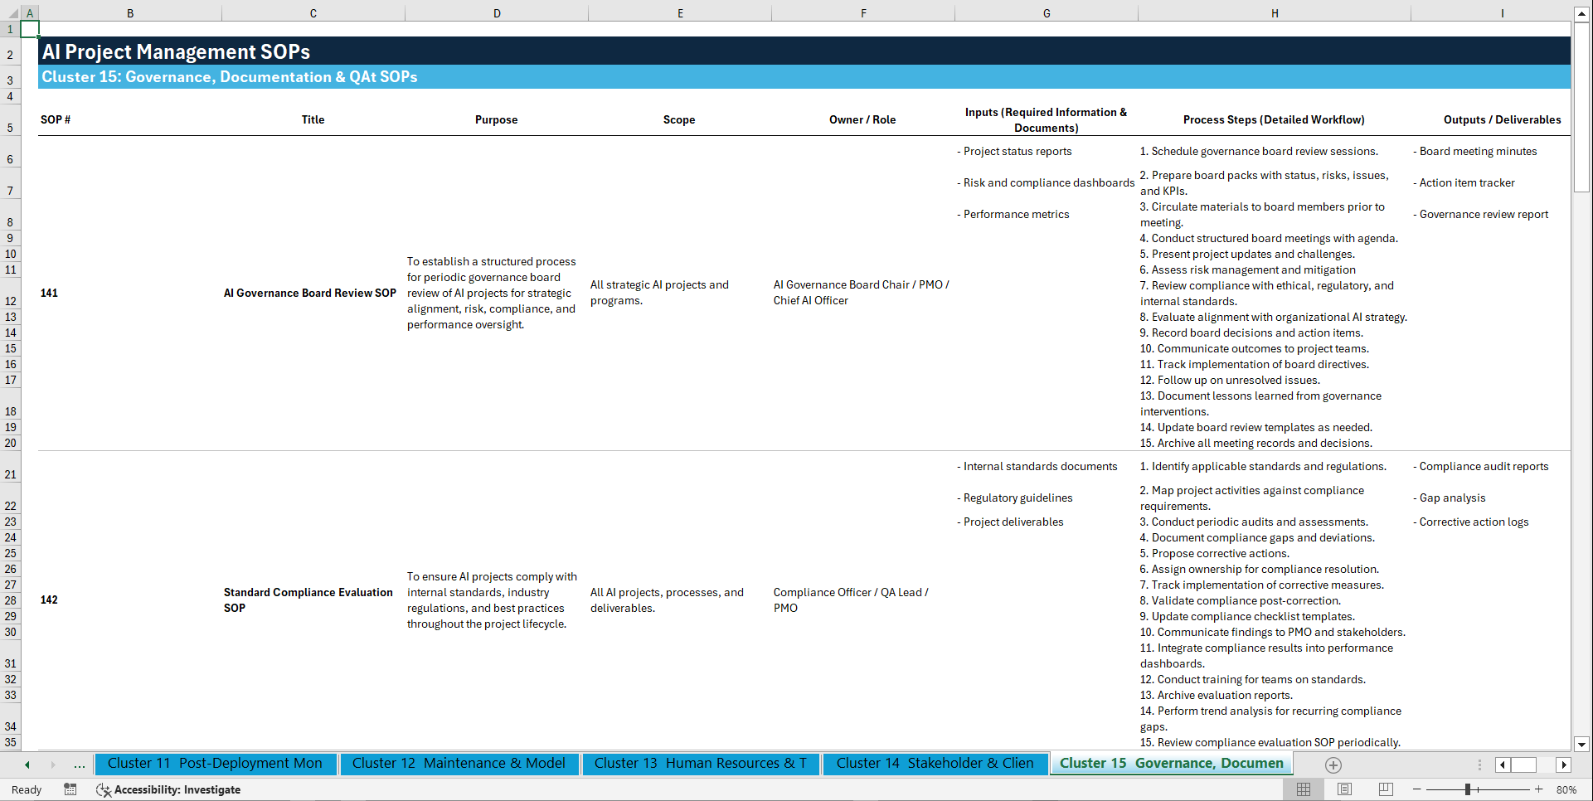Click the right arrow of the horizontal scrollbar
Viewport: 1593px width, 801px height.
point(1564,765)
